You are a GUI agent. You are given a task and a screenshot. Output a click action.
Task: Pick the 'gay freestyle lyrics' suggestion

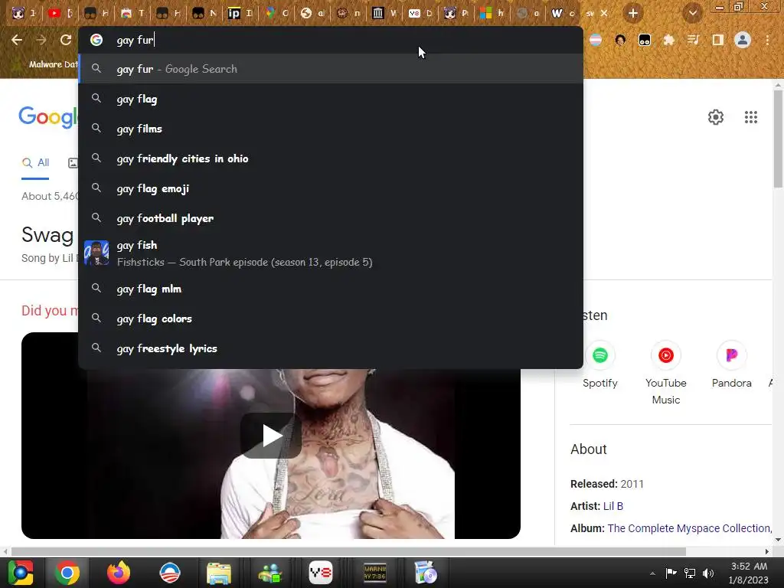pos(331,348)
